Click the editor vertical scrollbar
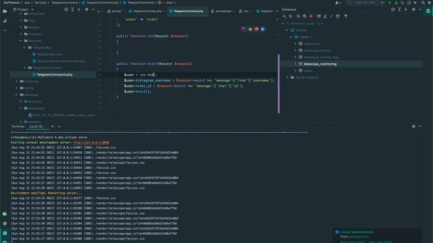 (279, 84)
